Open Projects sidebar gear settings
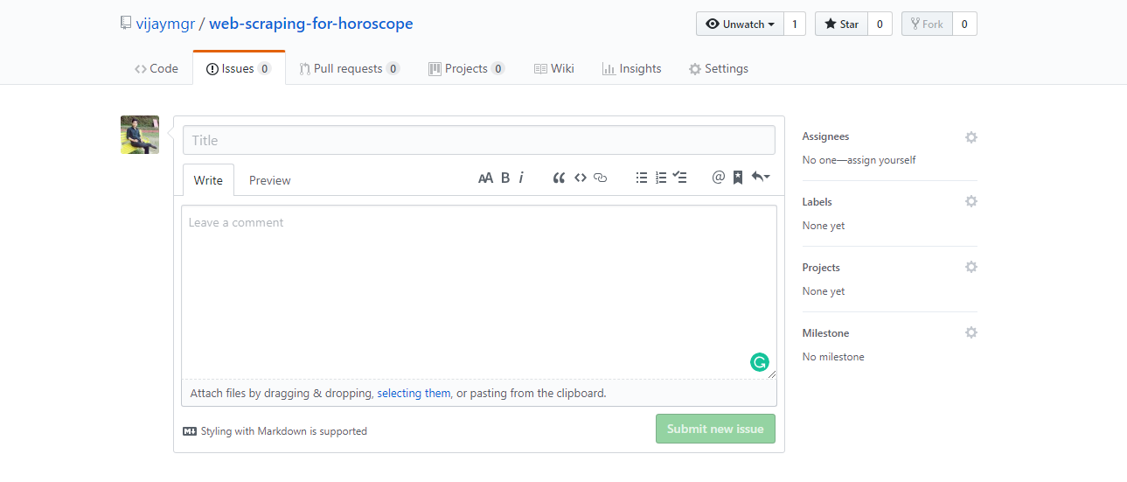The image size is (1127, 482). pyautogui.click(x=971, y=267)
